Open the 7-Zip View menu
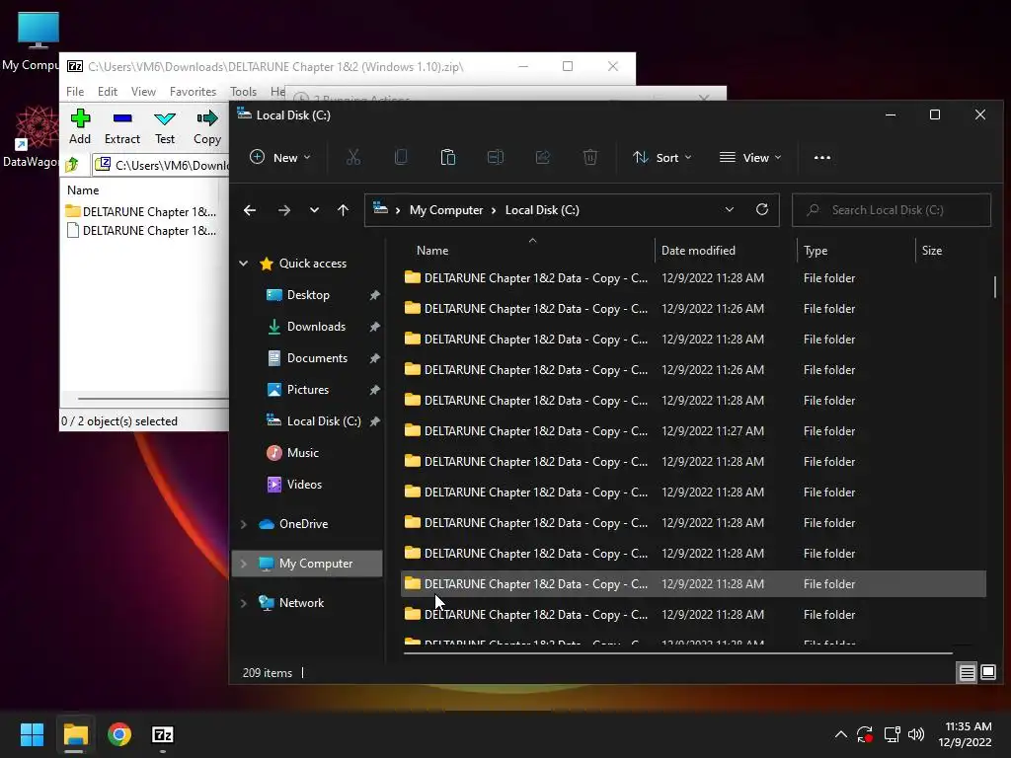 tap(143, 92)
